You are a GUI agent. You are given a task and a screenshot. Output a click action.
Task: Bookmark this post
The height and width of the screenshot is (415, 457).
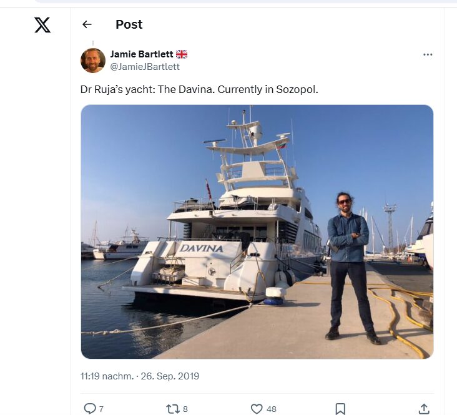[340, 409]
